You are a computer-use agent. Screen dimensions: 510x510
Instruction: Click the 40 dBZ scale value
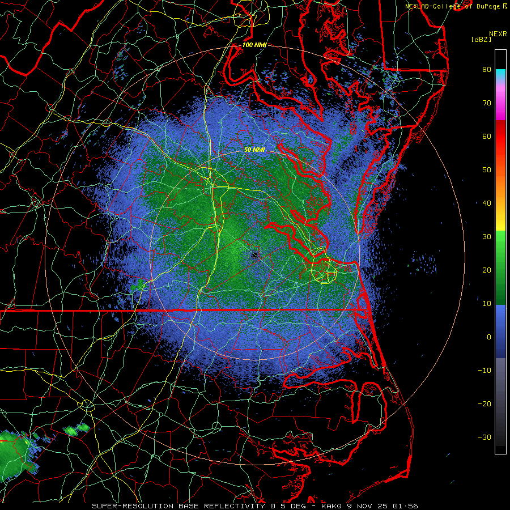click(487, 203)
